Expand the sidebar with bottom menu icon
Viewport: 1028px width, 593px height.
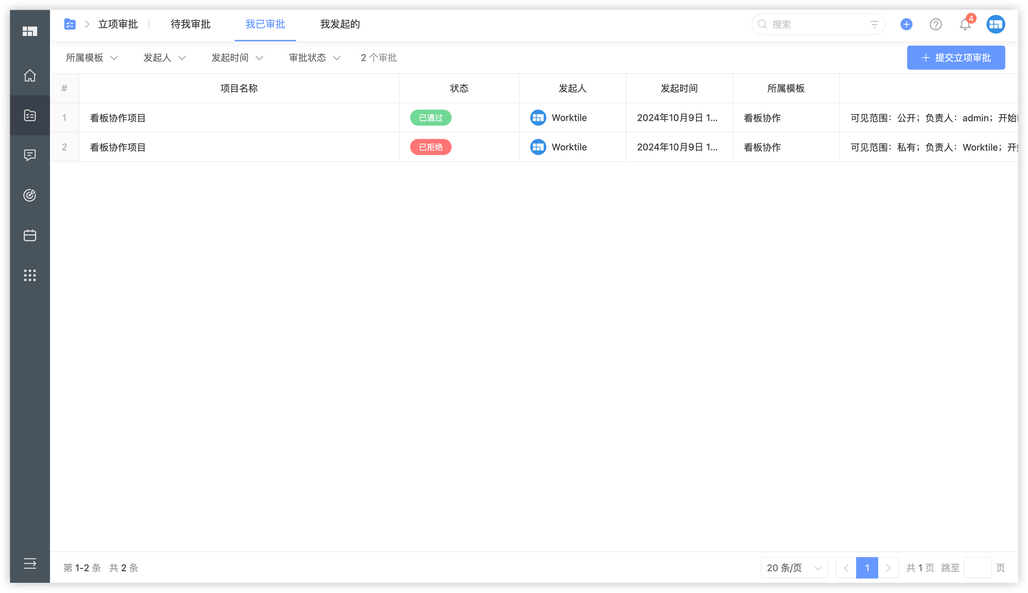30,563
